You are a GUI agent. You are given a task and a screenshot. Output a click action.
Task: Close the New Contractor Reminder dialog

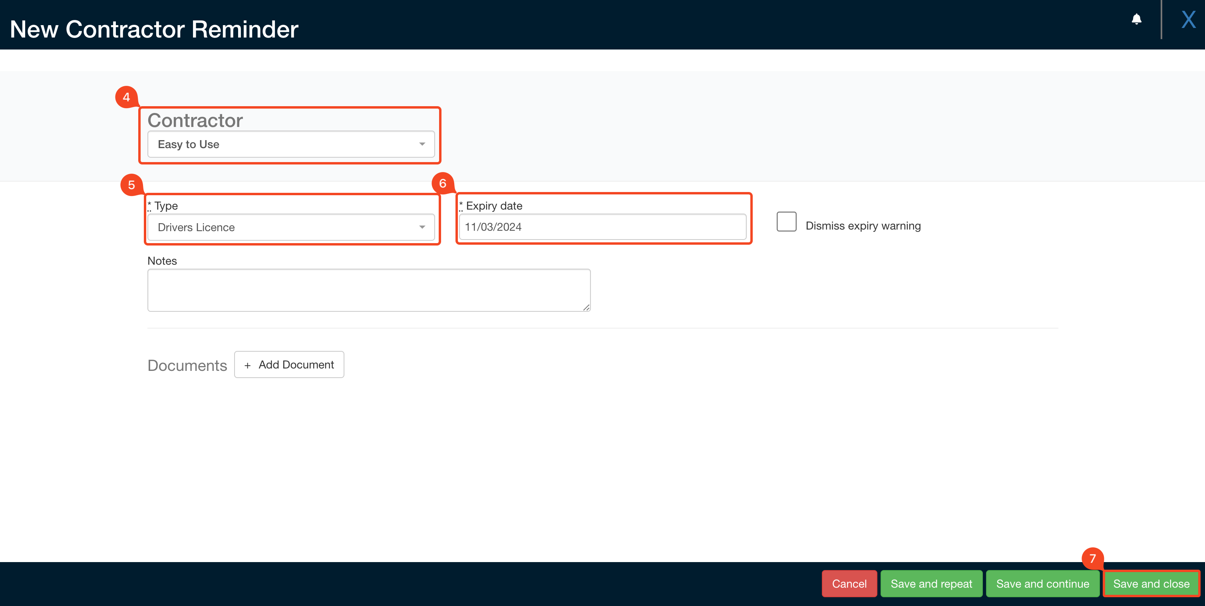pos(1189,20)
